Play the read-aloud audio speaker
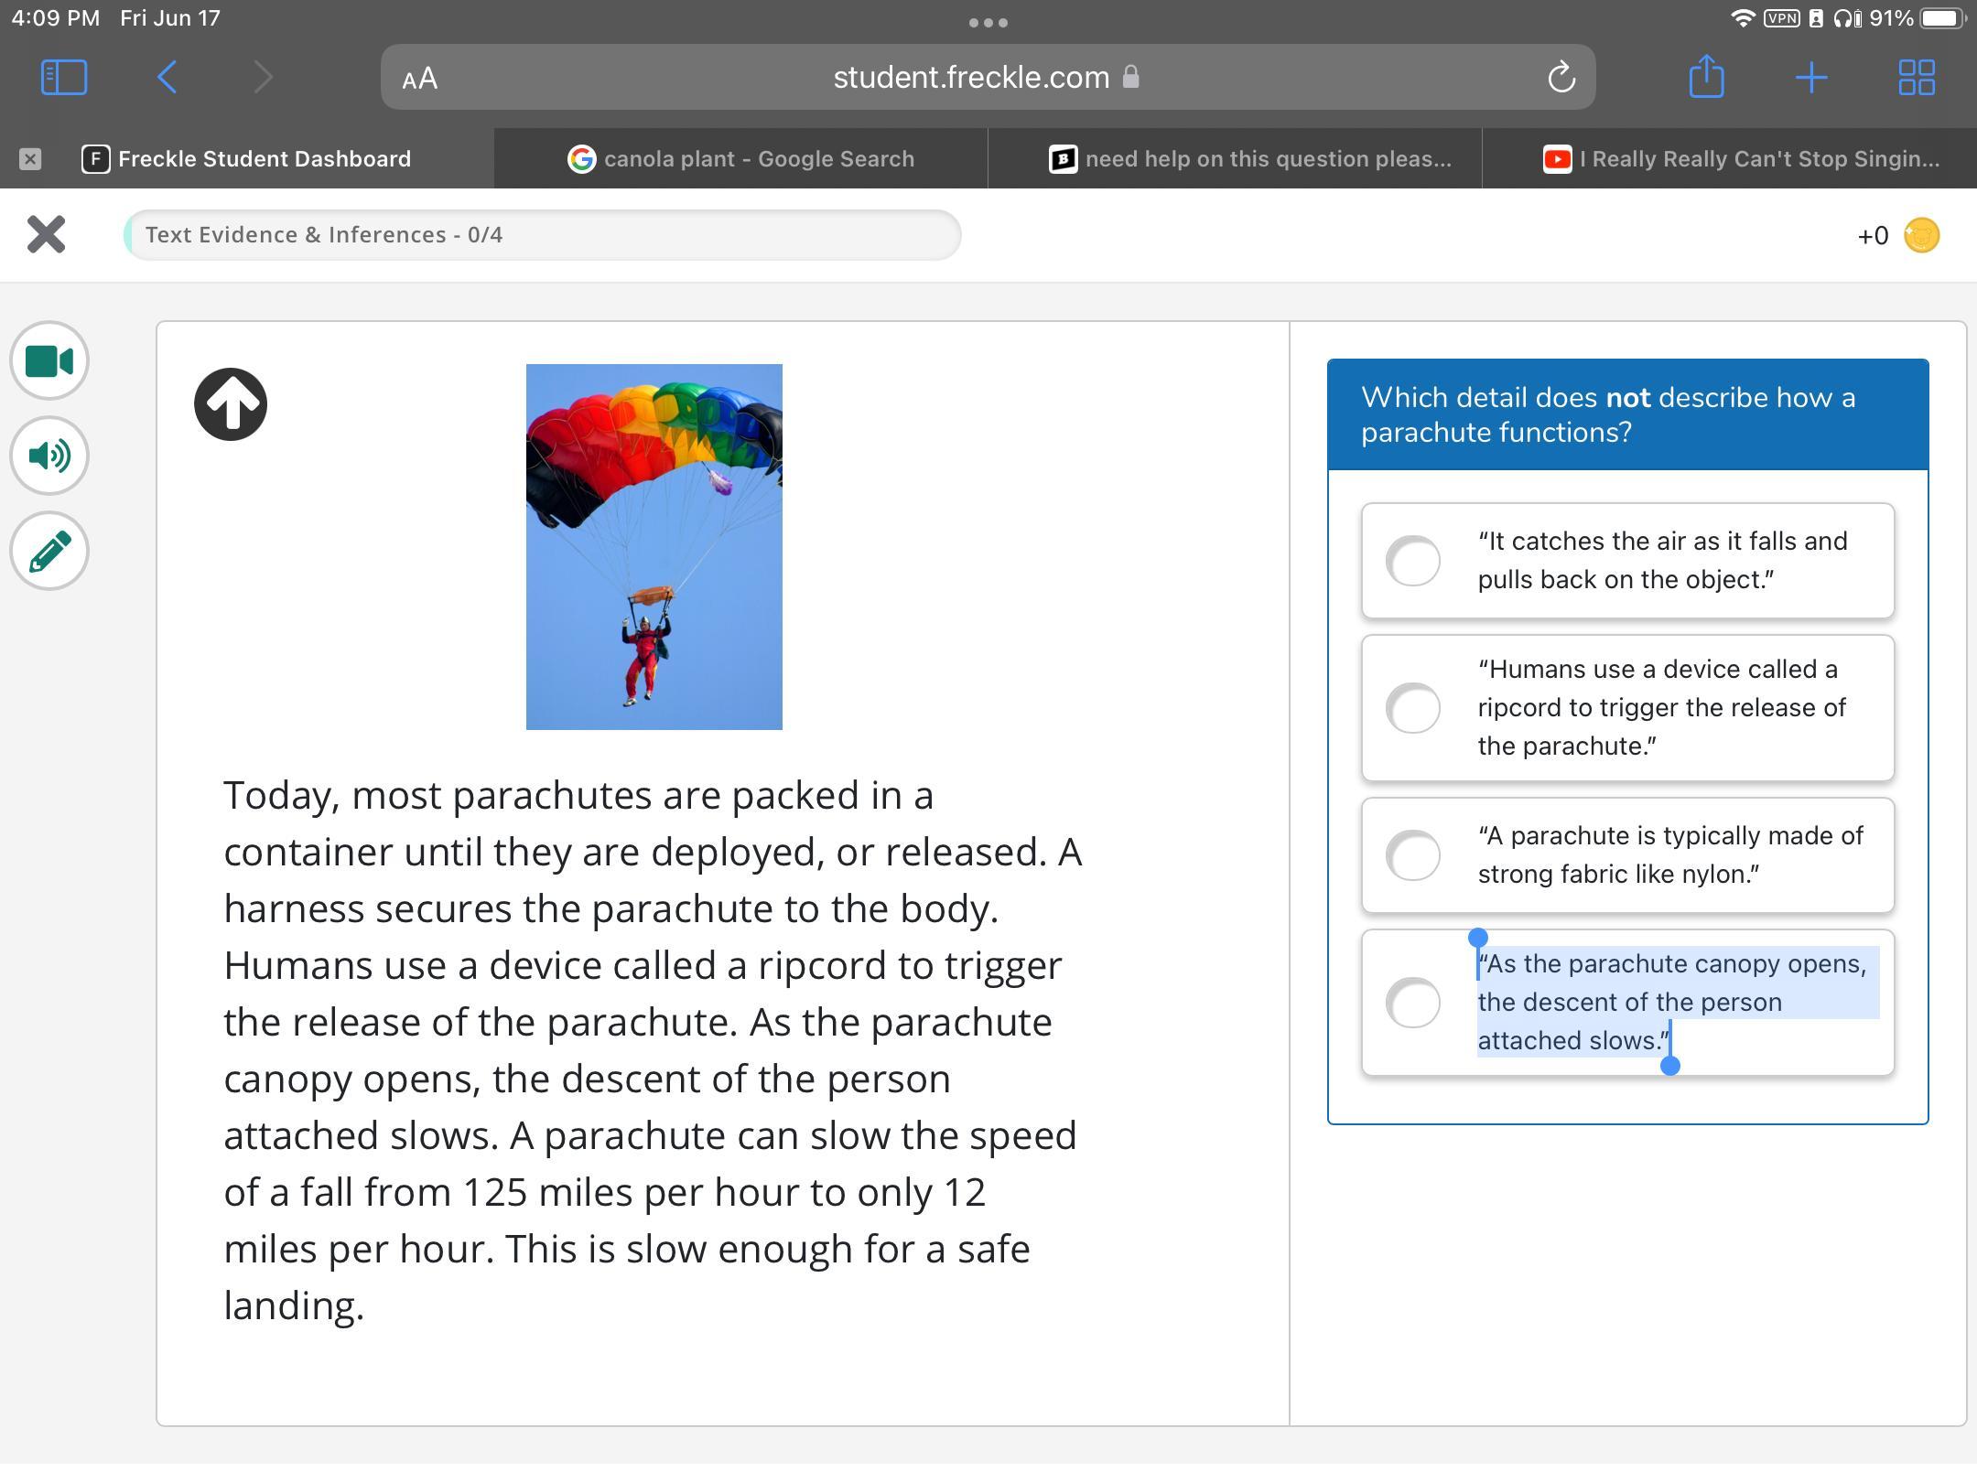The image size is (1977, 1482). [x=49, y=456]
